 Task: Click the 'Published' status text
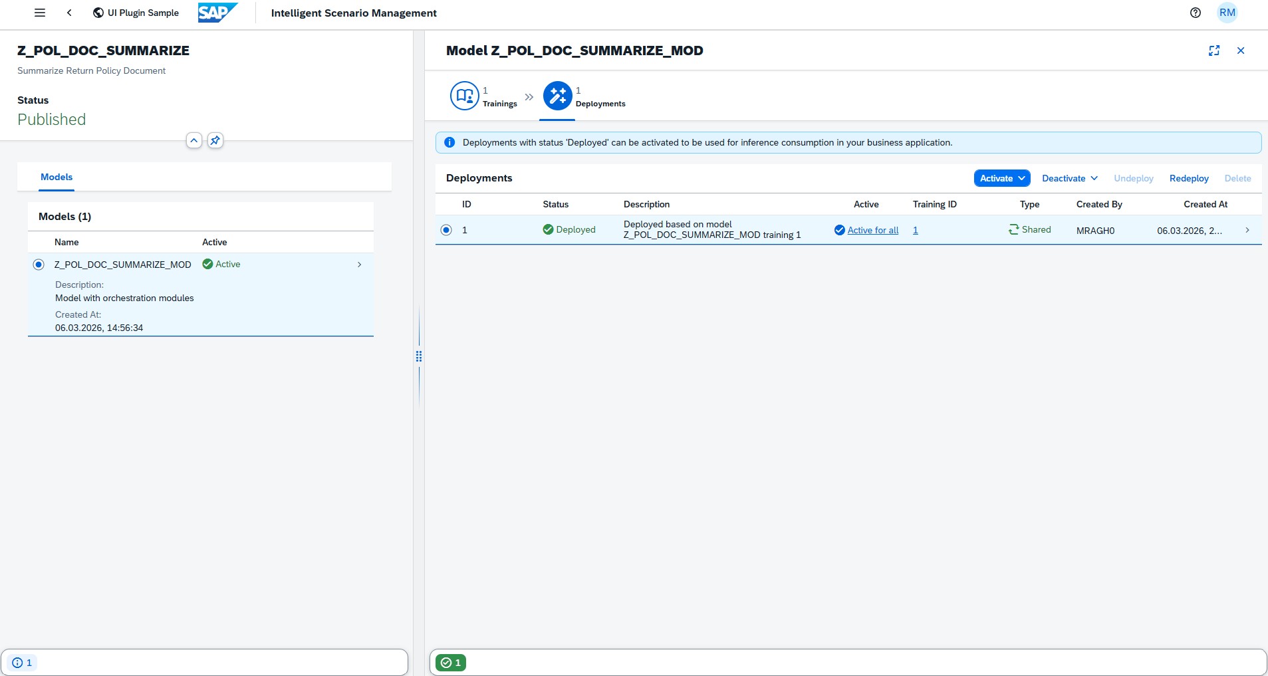[52, 120]
